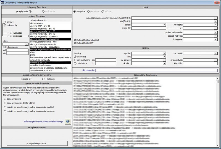
Task: Select 'akt notarialny' in document type list
Action: click(x=51, y=23)
